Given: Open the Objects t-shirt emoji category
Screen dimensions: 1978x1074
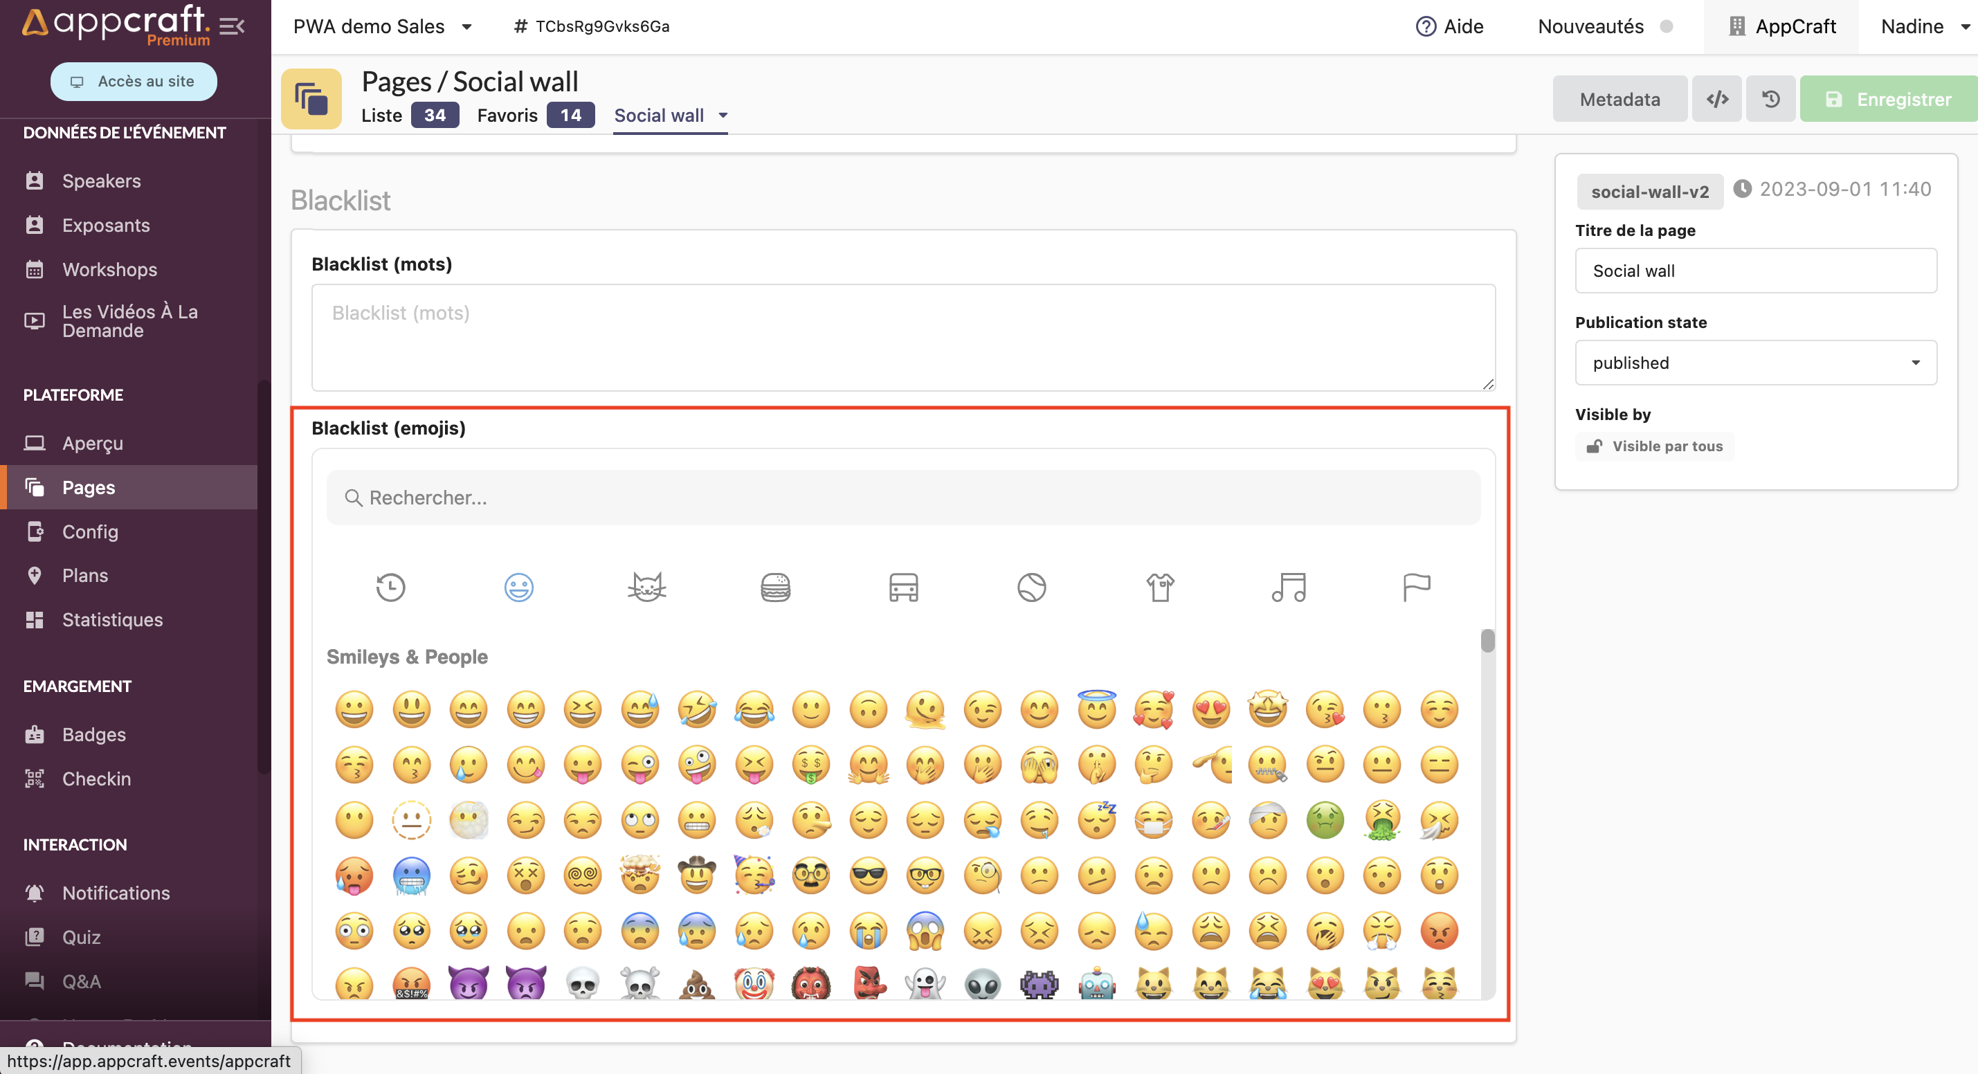Looking at the screenshot, I should pyautogui.click(x=1160, y=588).
